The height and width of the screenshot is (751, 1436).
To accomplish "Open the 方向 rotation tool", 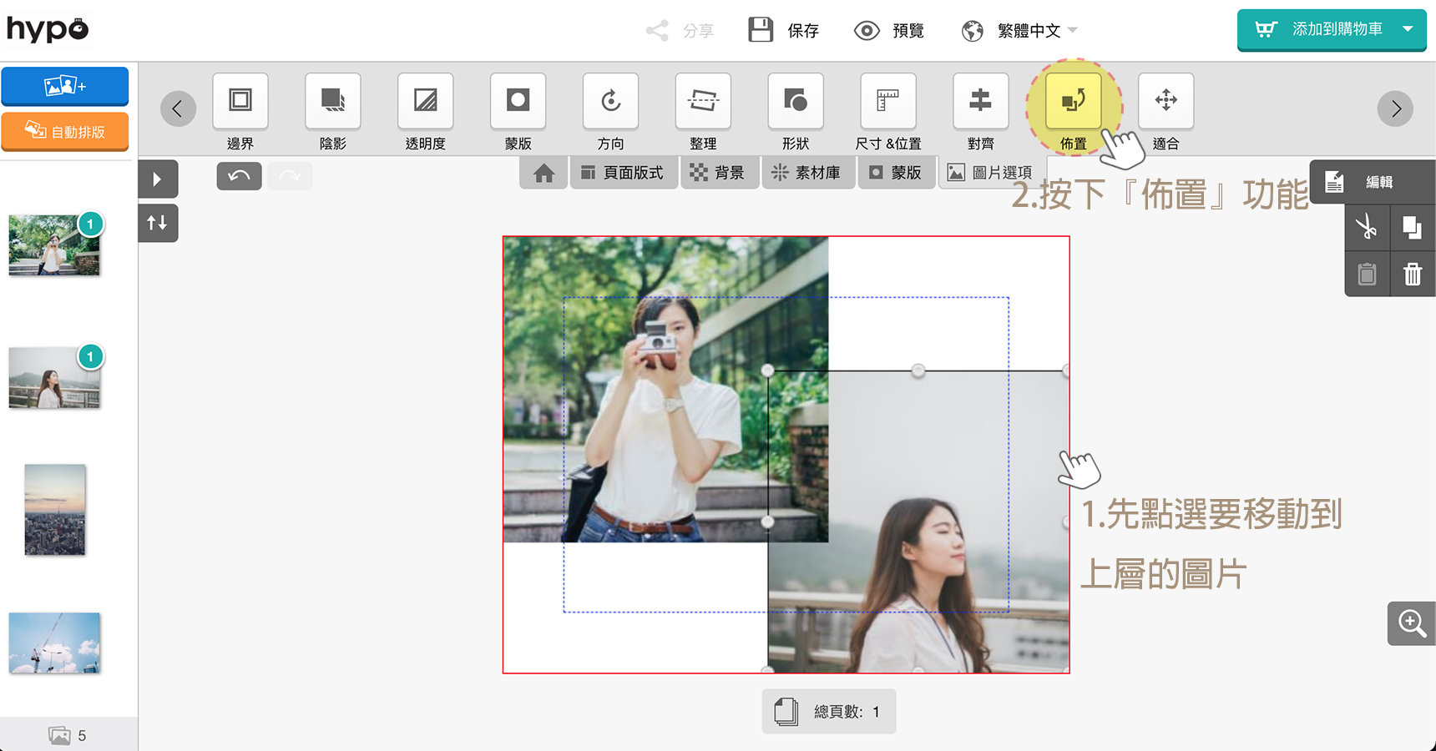I will (x=610, y=102).
